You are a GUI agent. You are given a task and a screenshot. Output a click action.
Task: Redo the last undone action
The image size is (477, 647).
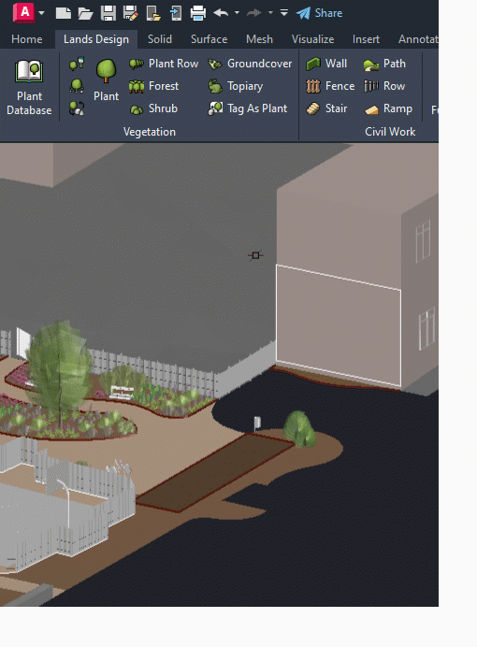tap(254, 13)
